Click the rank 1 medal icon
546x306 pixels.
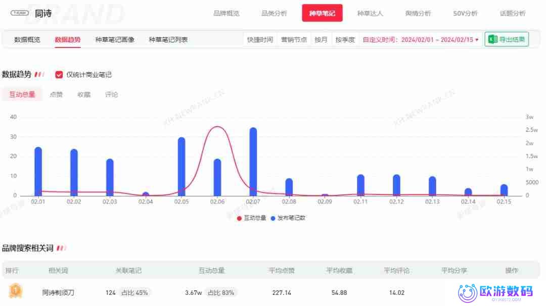(x=15, y=291)
